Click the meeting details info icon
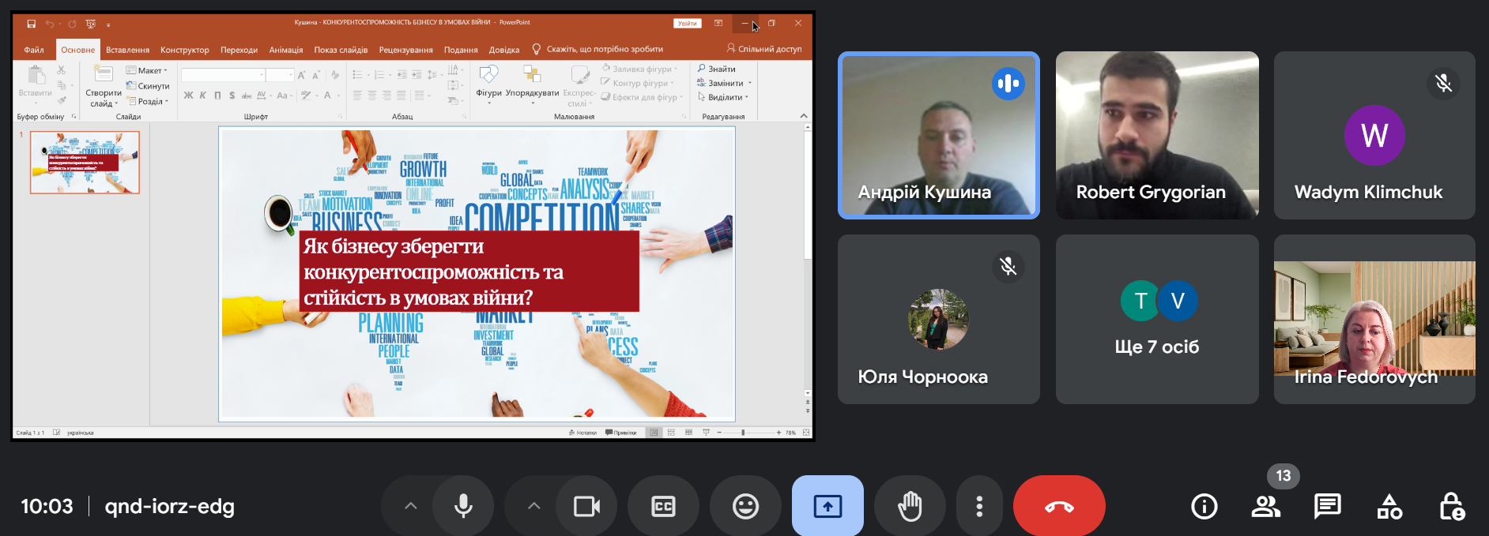This screenshot has width=1489, height=536. point(1204,506)
